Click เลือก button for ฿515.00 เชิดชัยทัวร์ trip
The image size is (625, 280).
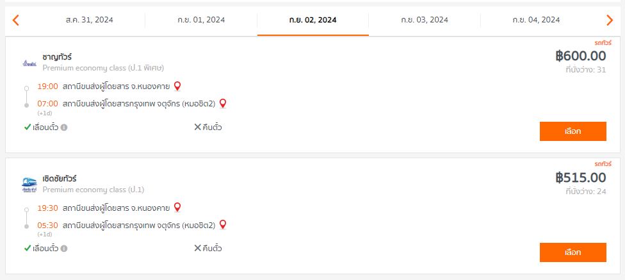(572, 252)
